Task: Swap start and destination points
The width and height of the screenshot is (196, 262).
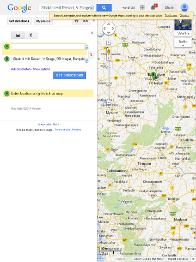Action: pos(91,55)
